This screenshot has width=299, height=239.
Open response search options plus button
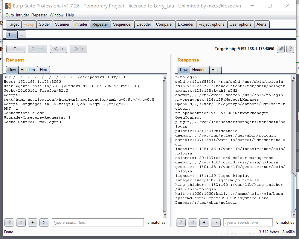pyautogui.click(x=204, y=222)
